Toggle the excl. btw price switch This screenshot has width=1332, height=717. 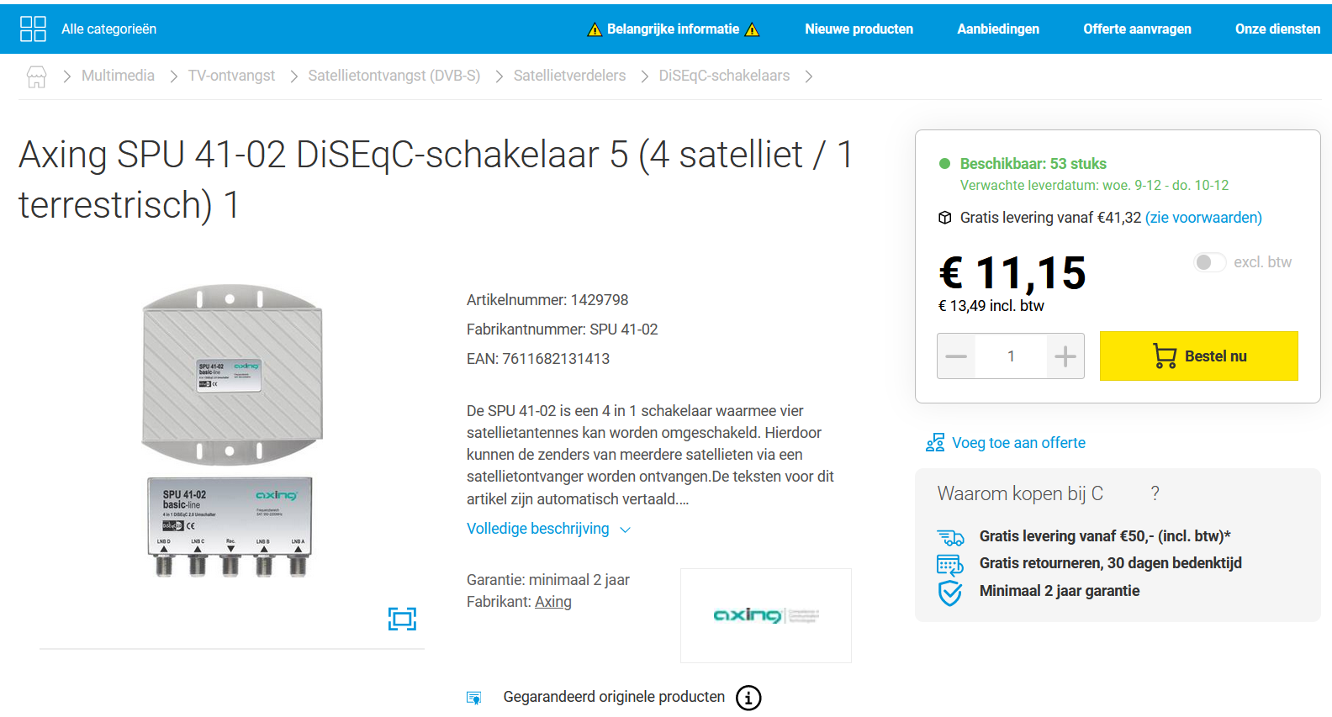(x=1209, y=262)
